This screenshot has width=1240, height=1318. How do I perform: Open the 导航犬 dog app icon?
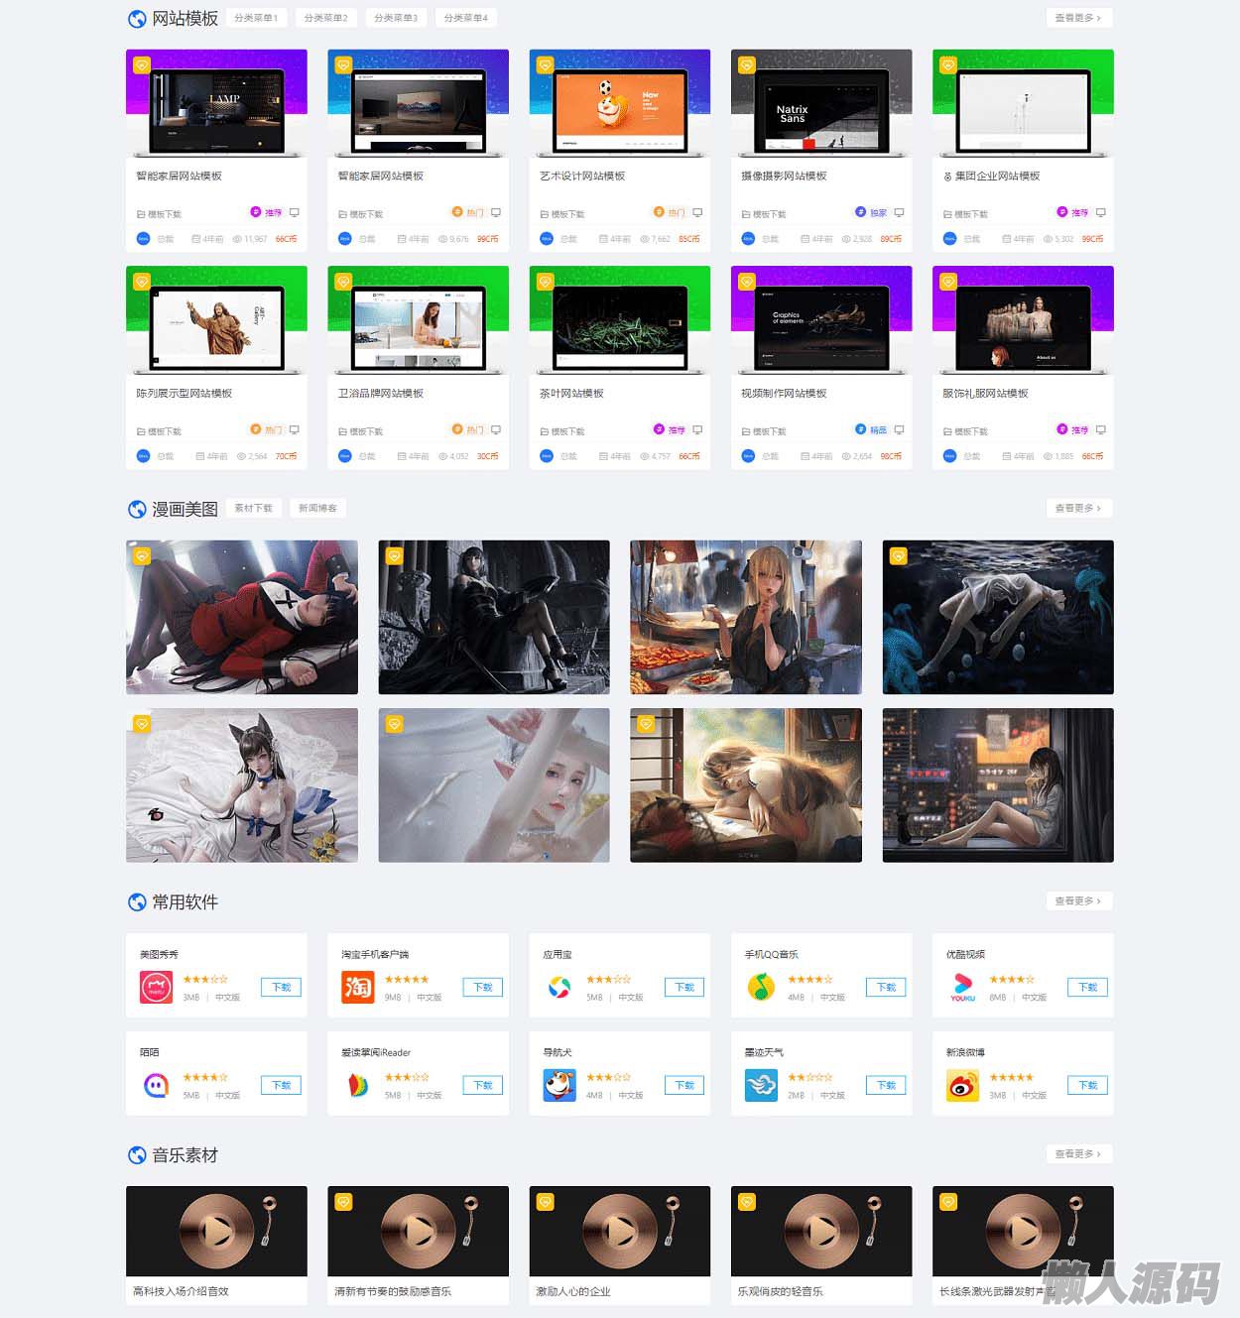click(559, 1085)
